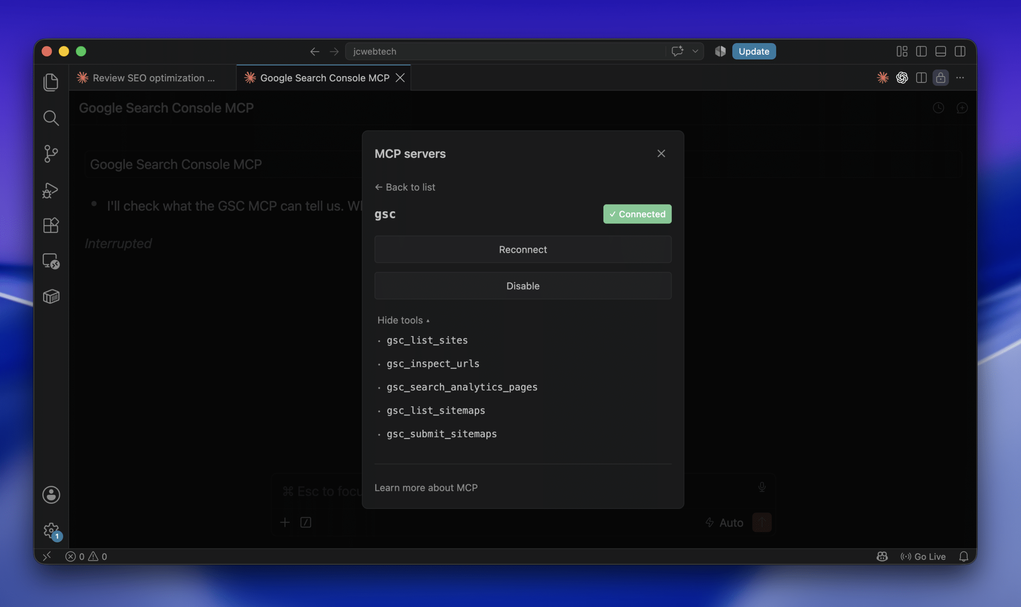
Task: Click the slash command icon
Action: (x=306, y=522)
